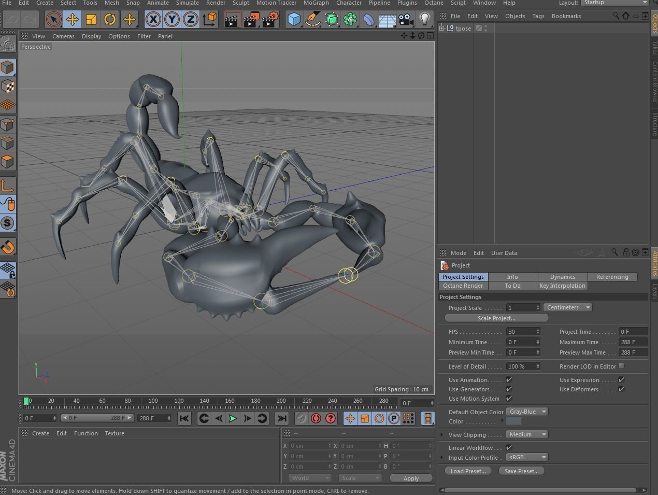Click the Load Preset button
This screenshot has width=658, height=495.
point(468,471)
